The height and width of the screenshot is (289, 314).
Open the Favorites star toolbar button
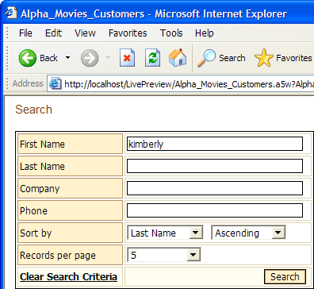click(284, 58)
